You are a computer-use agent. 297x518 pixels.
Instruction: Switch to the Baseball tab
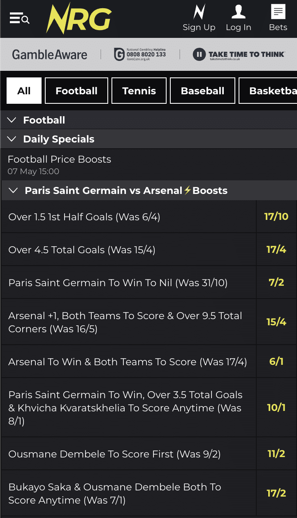202,91
